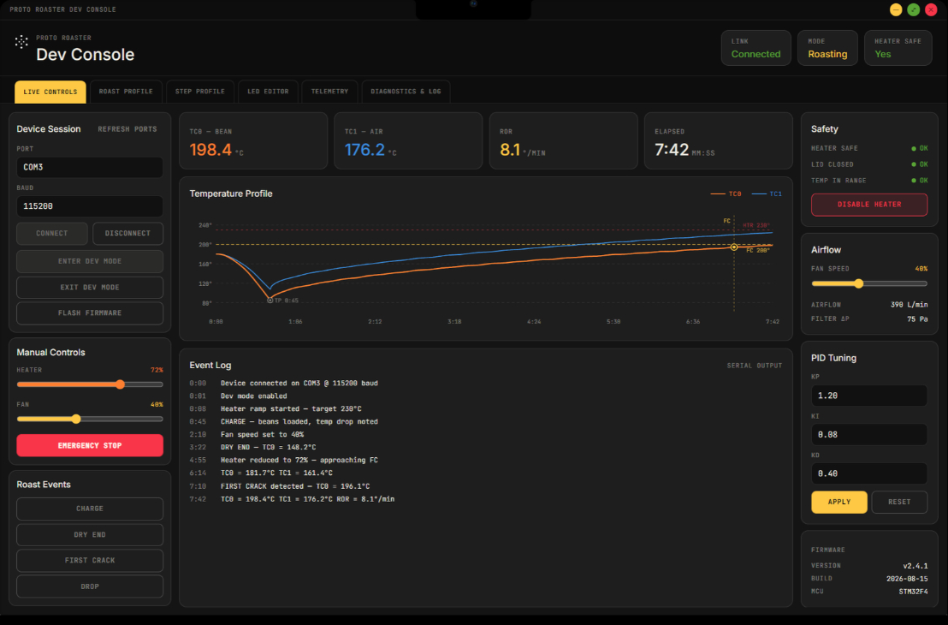Click the FC marker circle on chart

point(734,247)
